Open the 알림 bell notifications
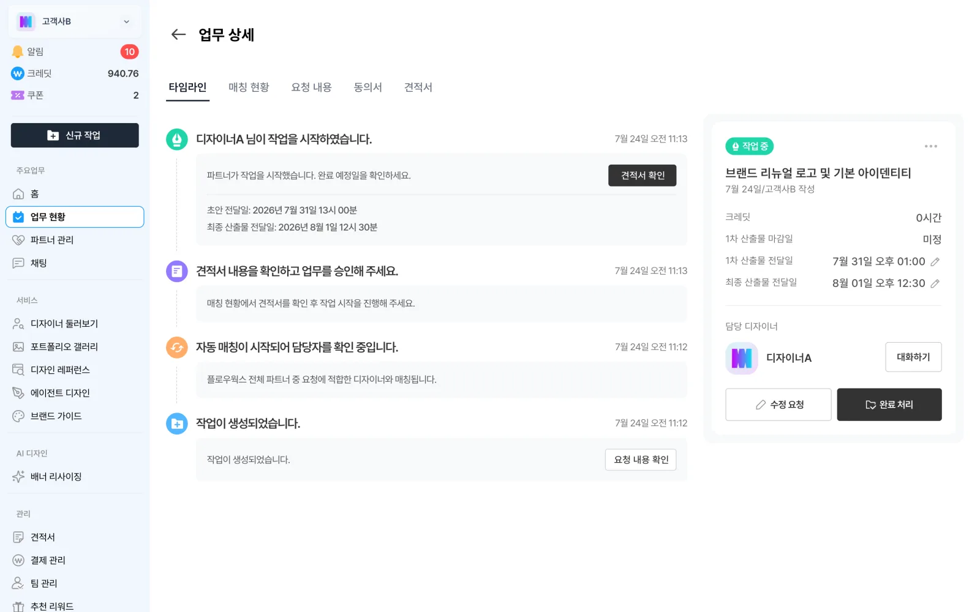980x612 pixels. coord(75,51)
